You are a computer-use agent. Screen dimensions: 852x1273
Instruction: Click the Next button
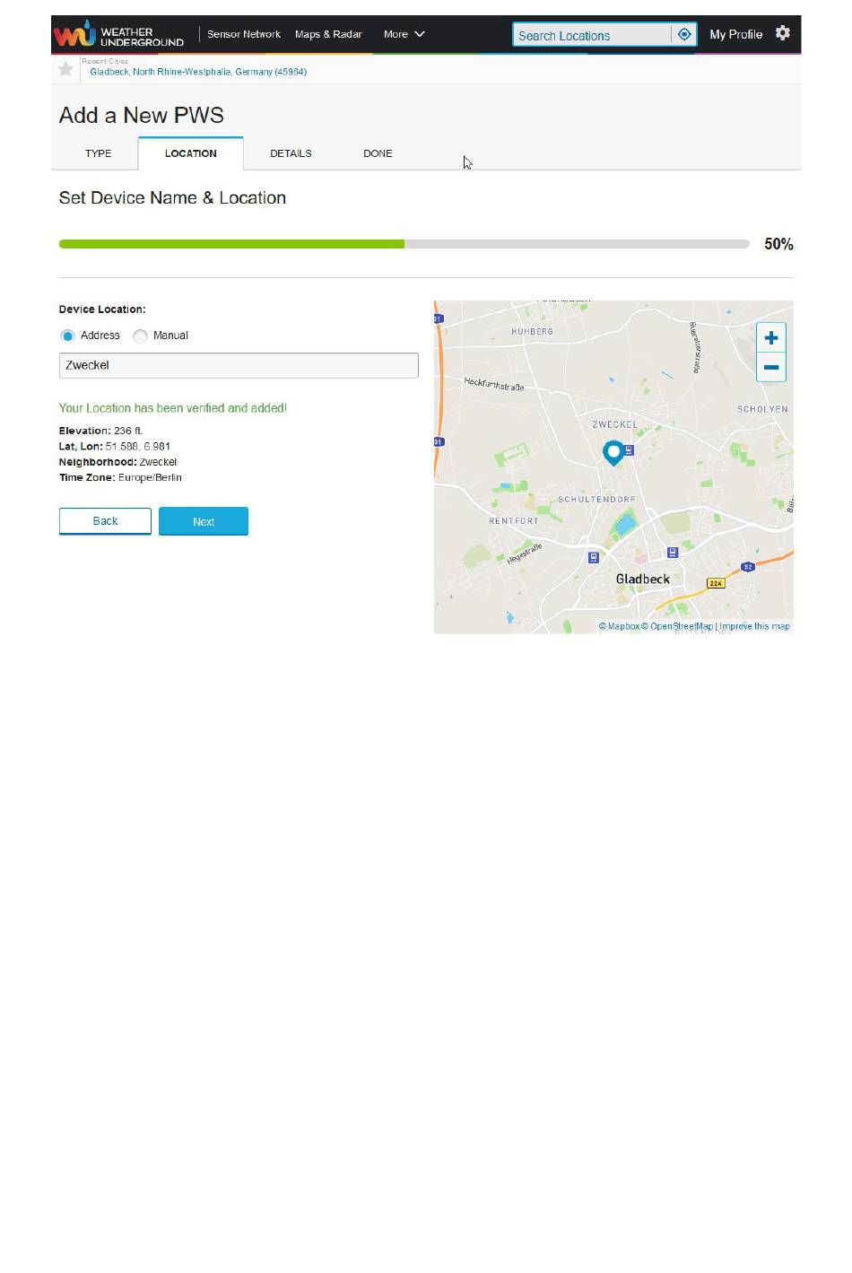click(204, 521)
